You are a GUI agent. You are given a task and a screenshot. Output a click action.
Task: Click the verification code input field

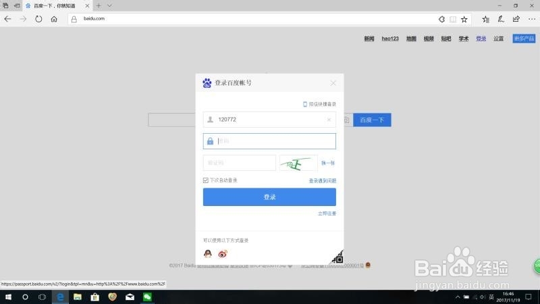tap(240, 163)
